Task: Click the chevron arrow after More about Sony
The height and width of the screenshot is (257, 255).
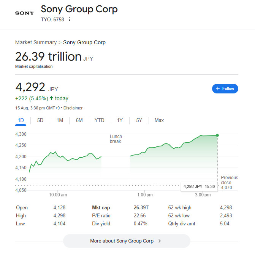Action: [160, 241]
